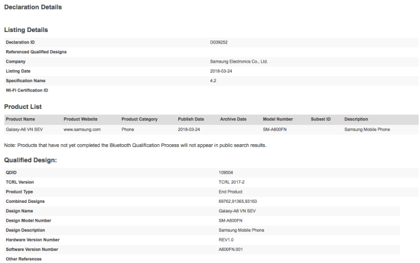This screenshot has height=263, width=420.
Task: Click the Product Type label
Action: (19, 192)
